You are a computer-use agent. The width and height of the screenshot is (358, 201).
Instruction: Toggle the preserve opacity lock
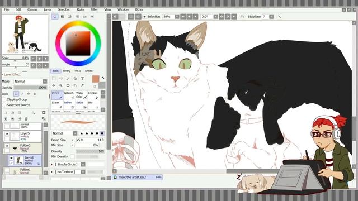point(16,94)
